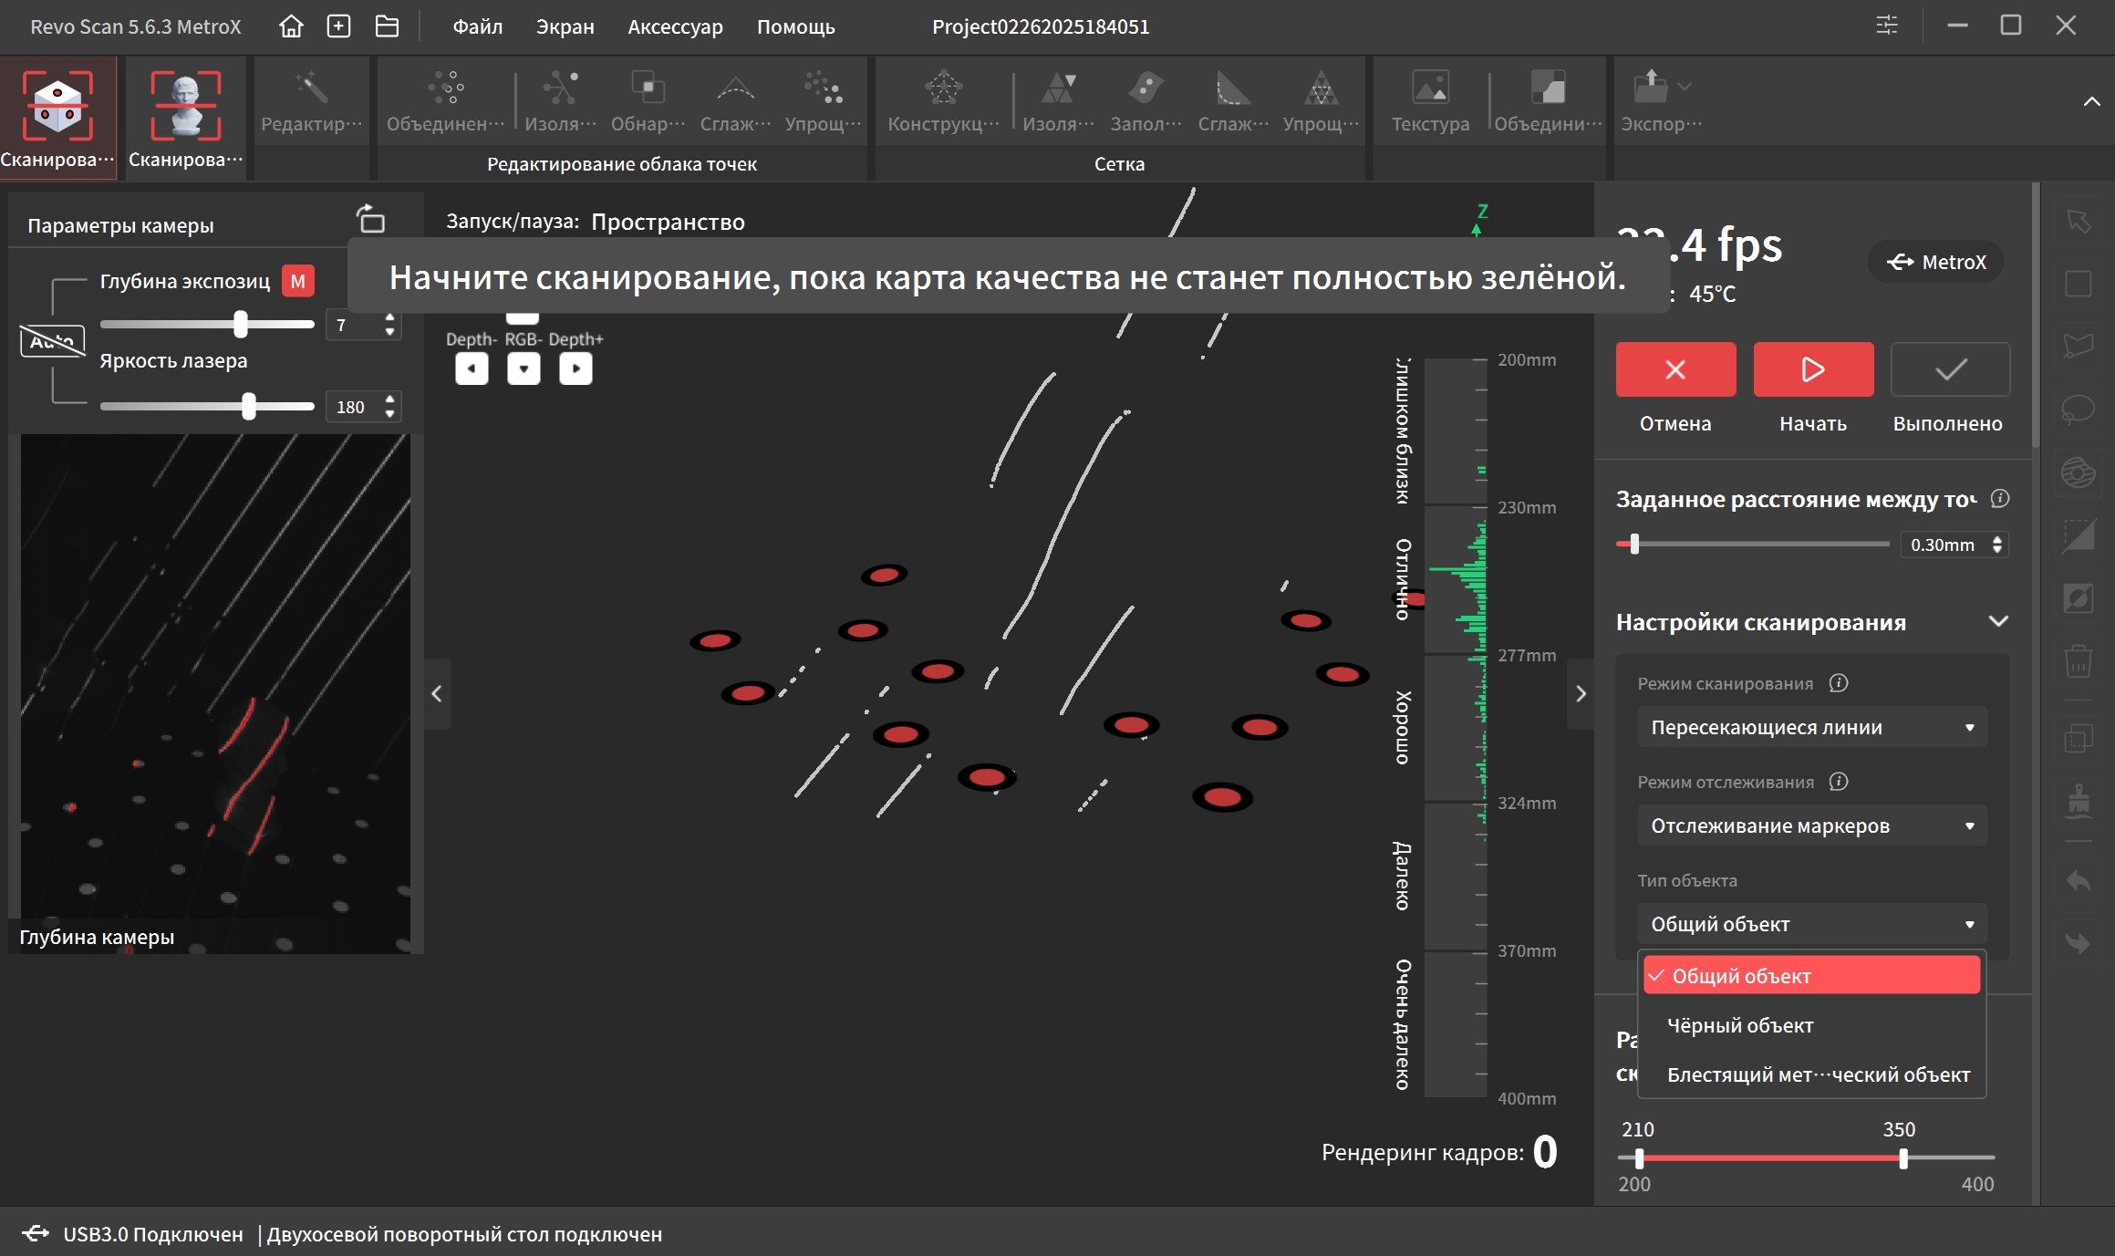Click the settings sliders icon in title bar

tap(1887, 26)
